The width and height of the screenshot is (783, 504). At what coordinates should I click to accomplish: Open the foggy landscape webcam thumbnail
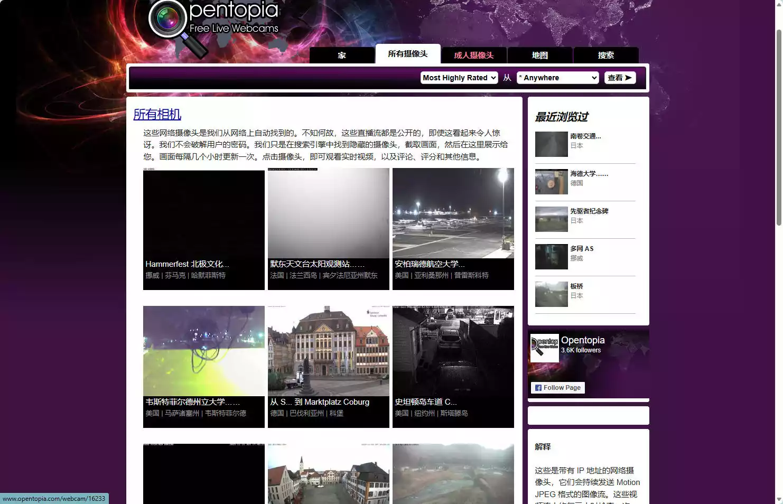coord(453,474)
